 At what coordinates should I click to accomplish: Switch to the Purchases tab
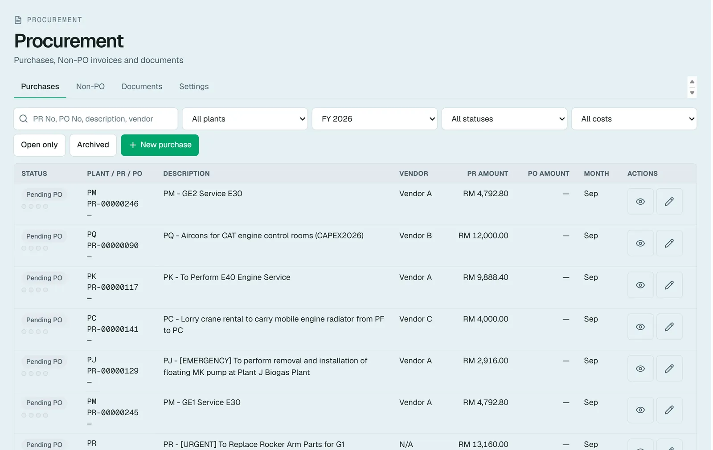(40, 87)
